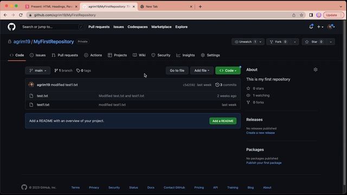The height and width of the screenshot is (195, 347).
Task: Open the 3 commits history link
Action: coord(226,84)
